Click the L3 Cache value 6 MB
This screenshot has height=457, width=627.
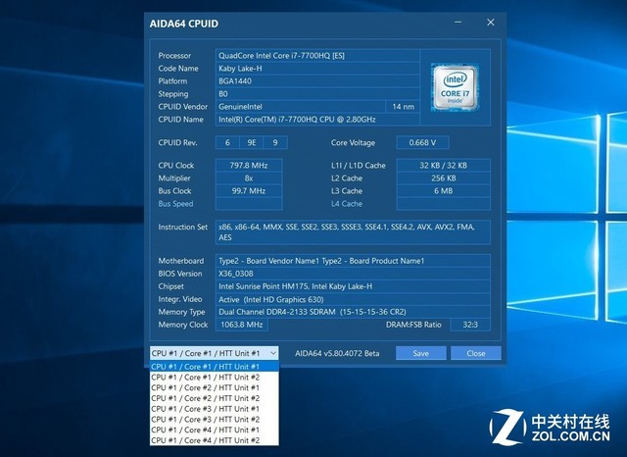pyautogui.click(x=444, y=191)
